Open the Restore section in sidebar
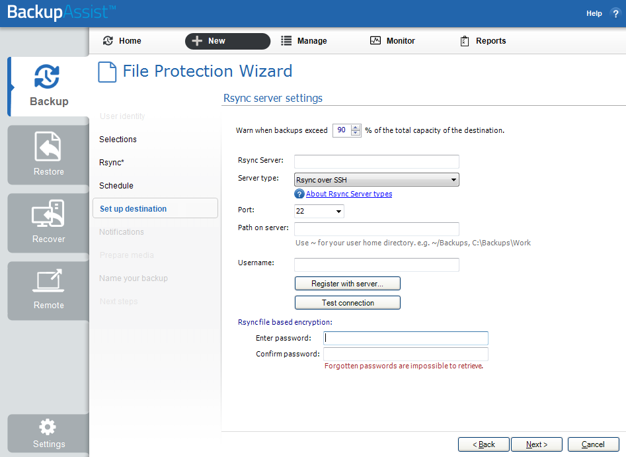This screenshot has height=457, width=626. pos(48,155)
